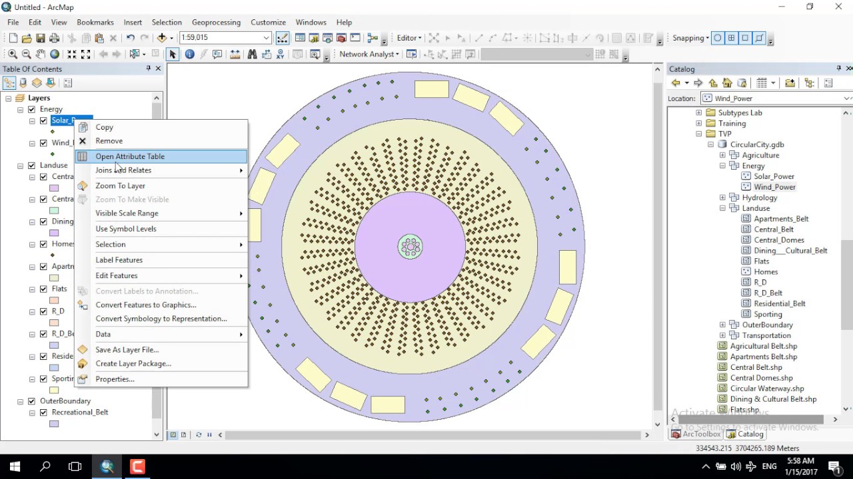This screenshot has height=479, width=853.
Task: Expand the Hydrology dataset in Catalog
Action: (x=722, y=198)
